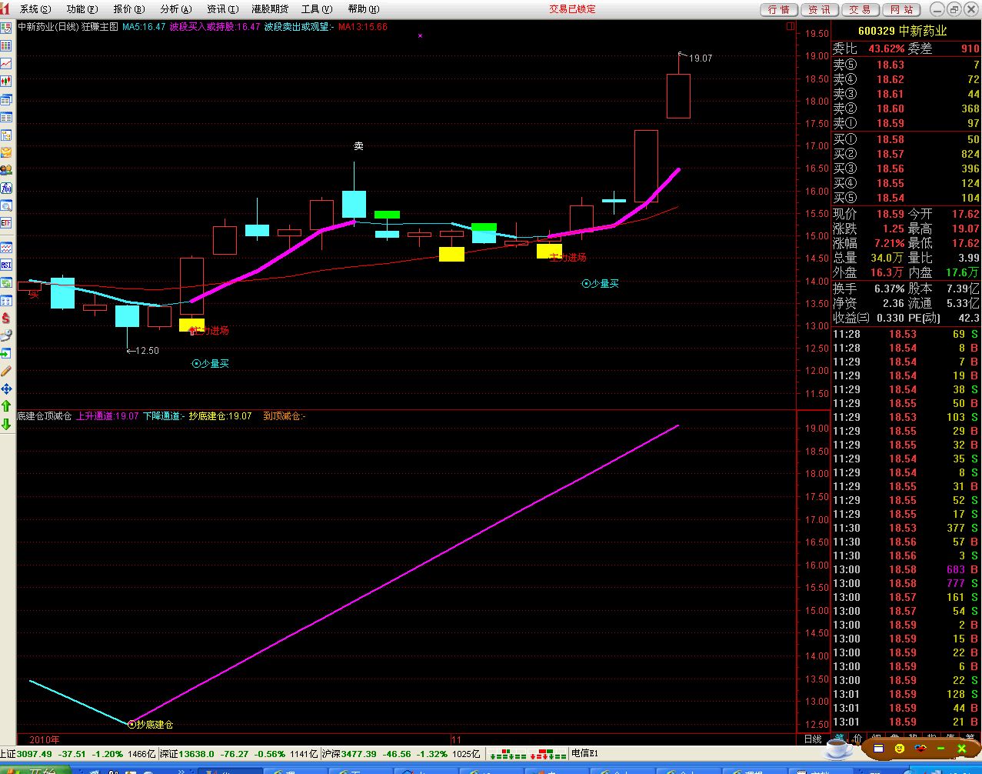Click first red-green signal lights in status bar
The image size is (982, 774).
click(508, 754)
